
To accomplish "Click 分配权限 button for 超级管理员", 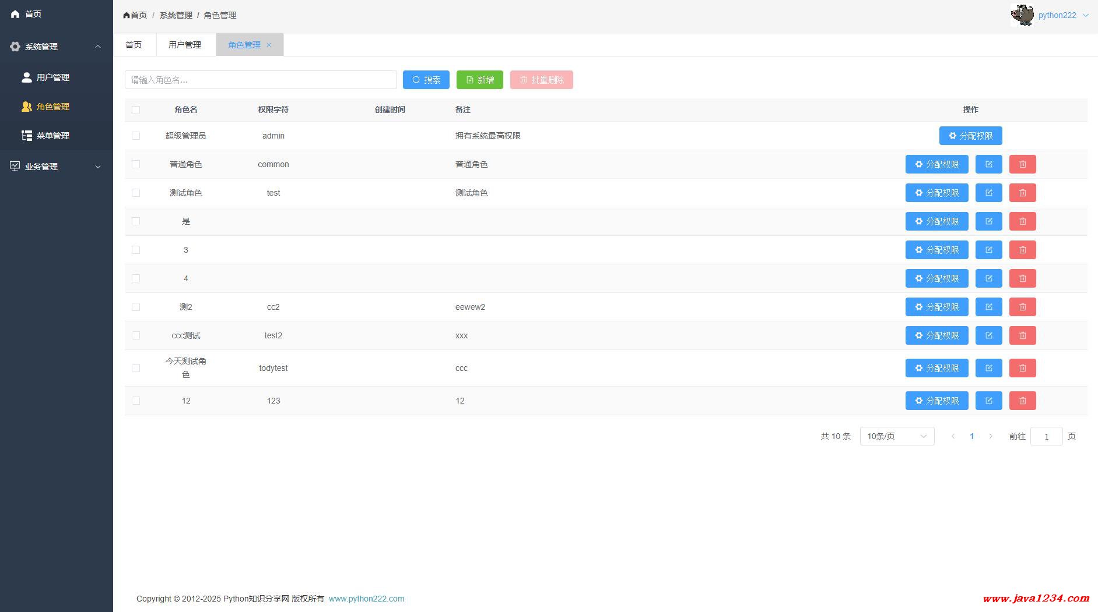I will point(970,136).
